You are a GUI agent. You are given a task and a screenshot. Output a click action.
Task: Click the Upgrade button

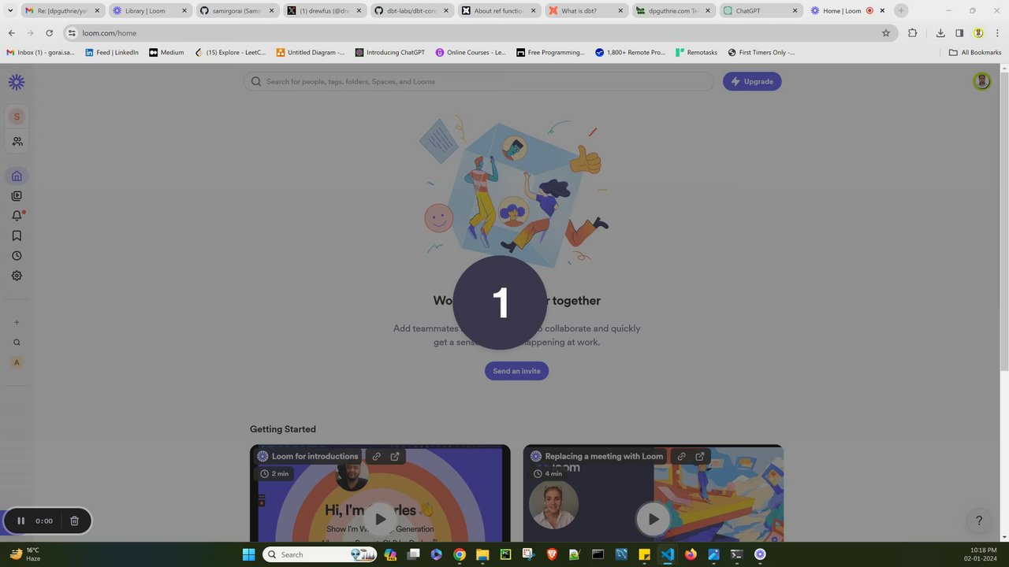(752, 81)
